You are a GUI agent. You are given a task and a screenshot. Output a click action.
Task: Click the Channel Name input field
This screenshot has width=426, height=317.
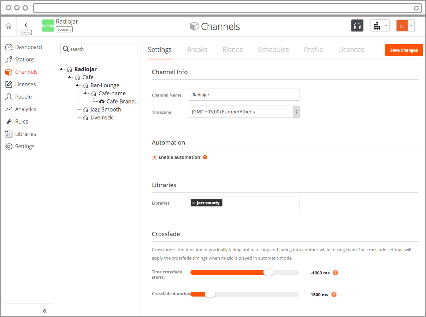pyautogui.click(x=244, y=95)
